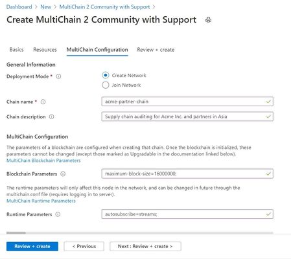
Task: Select the Create Network radio button
Action: pyautogui.click(x=106, y=75)
